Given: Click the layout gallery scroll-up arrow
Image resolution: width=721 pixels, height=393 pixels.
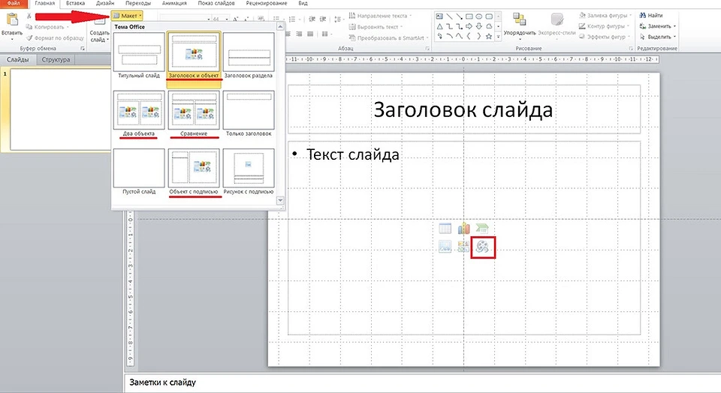Looking at the screenshot, I should coord(280,27).
